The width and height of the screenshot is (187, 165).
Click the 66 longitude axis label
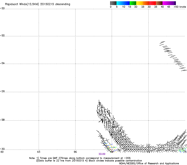tap(75, 152)
